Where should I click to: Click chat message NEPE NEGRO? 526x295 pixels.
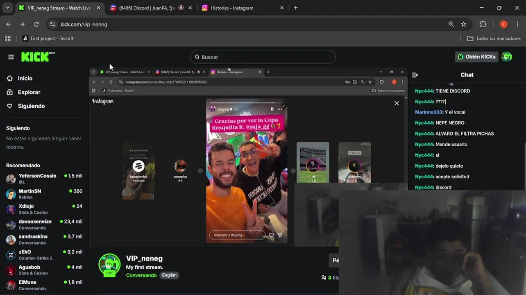coord(450,123)
